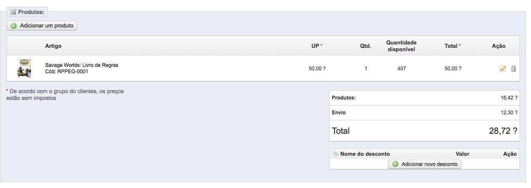
Task: Click the Quantidade disponível column header
Action: pyautogui.click(x=401, y=46)
